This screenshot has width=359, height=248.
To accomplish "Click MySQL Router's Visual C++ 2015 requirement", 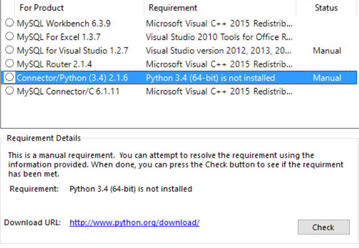I will pos(219,64).
